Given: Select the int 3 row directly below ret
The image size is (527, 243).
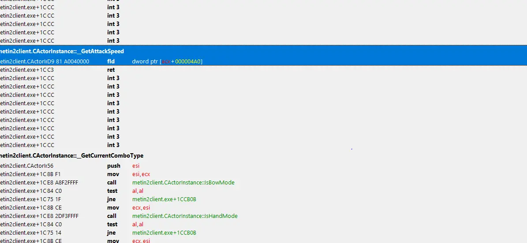Looking at the screenshot, I should pos(113,78).
